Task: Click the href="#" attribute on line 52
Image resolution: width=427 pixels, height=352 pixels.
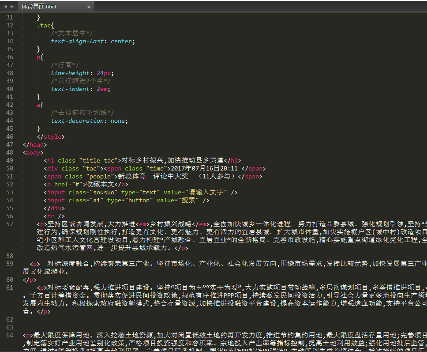Action: [68, 184]
